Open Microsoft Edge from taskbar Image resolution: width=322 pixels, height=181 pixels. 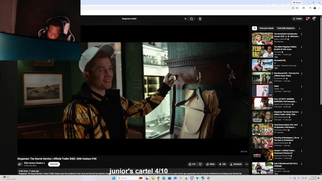click(164, 178)
